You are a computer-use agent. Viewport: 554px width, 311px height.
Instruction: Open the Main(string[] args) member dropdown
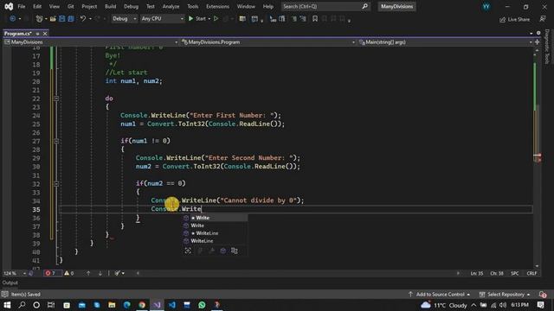446,42
